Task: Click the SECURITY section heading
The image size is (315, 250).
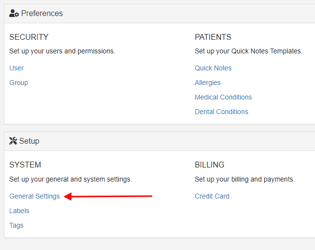Action: [x=29, y=37]
